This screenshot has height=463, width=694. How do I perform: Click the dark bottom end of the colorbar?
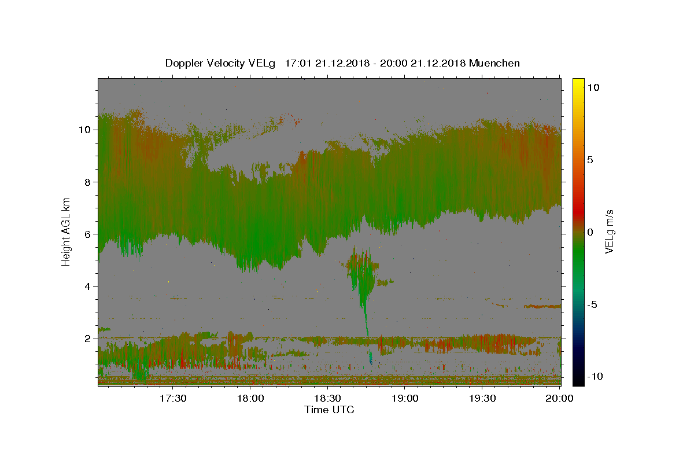click(578, 376)
